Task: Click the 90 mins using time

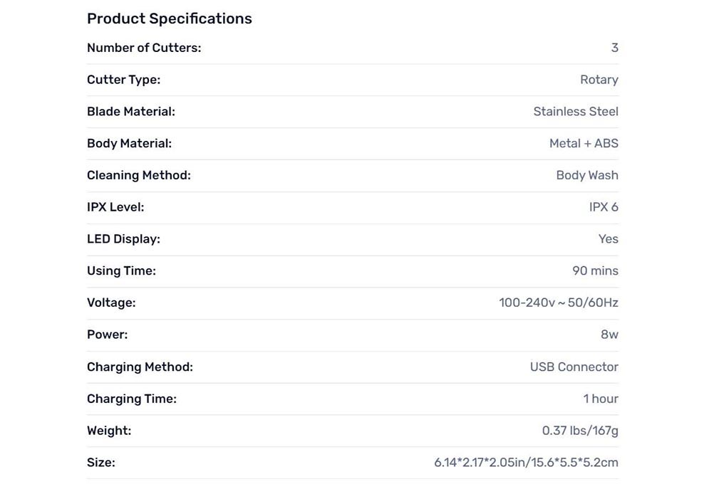Action: click(x=595, y=271)
